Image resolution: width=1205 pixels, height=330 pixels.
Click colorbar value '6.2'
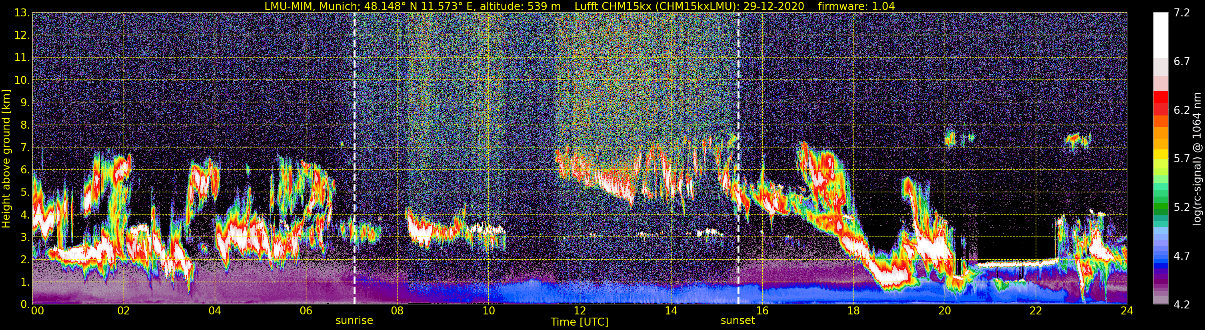pyautogui.click(x=1182, y=110)
